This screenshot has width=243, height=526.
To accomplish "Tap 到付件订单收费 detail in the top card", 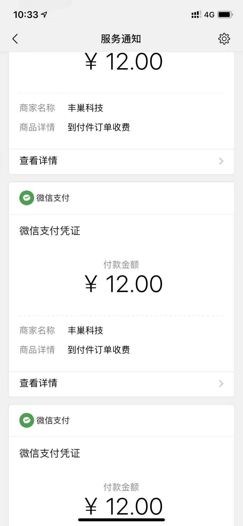I will pos(99,127).
